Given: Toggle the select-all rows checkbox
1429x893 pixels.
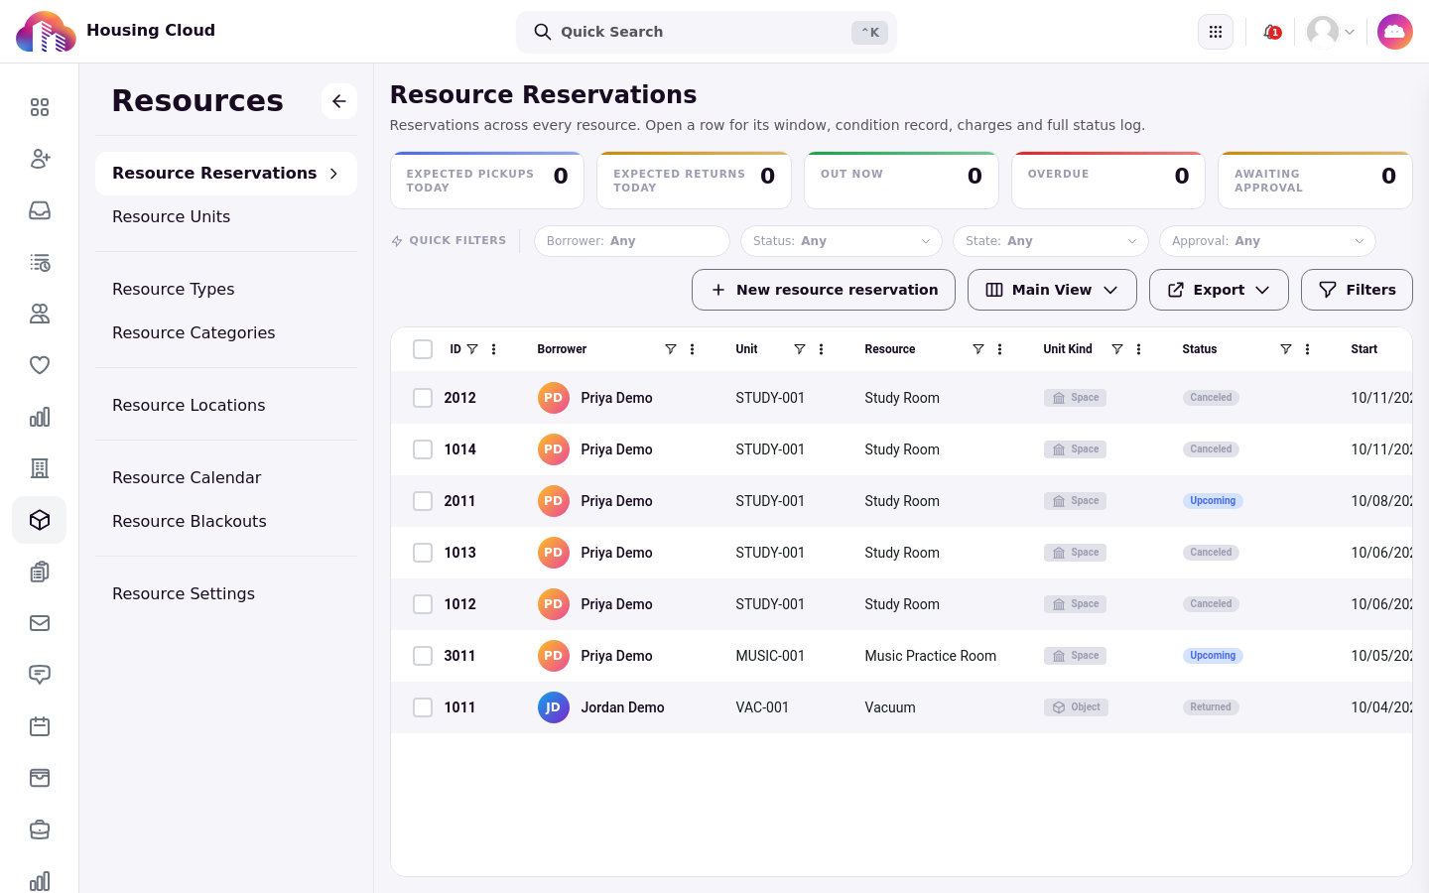Looking at the screenshot, I should (x=423, y=349).
